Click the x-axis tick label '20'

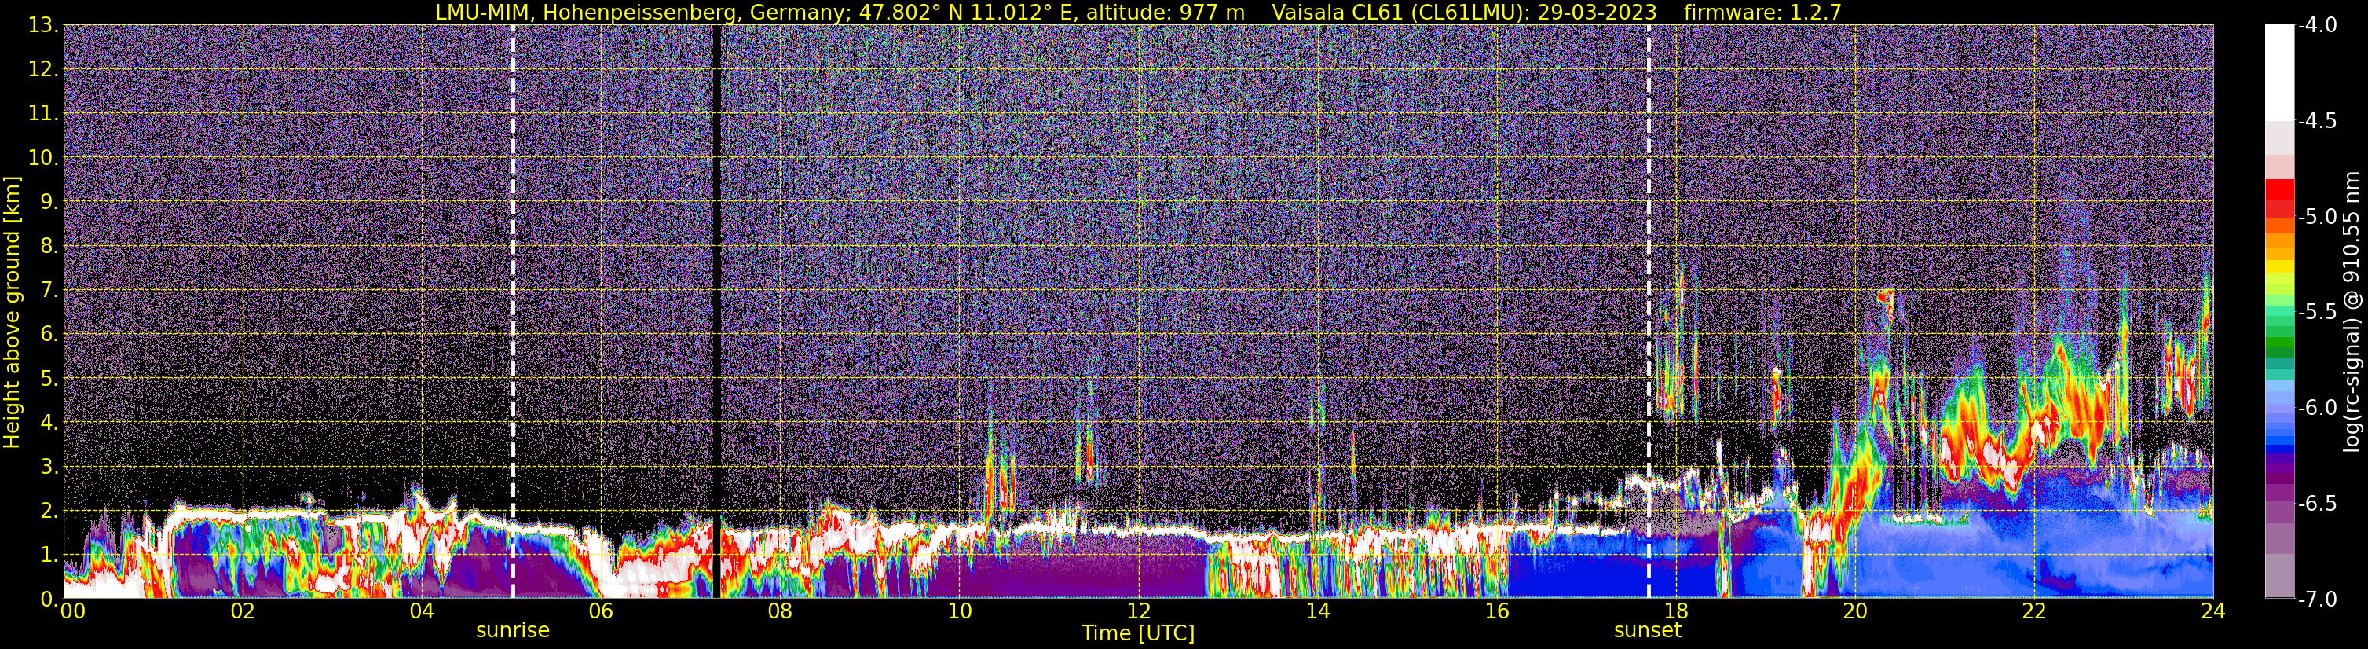pos(1855,611)
